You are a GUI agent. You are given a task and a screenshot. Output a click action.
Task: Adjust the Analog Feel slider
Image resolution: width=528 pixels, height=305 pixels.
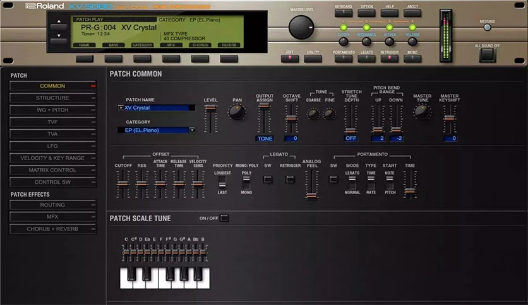tap(312, 195)
